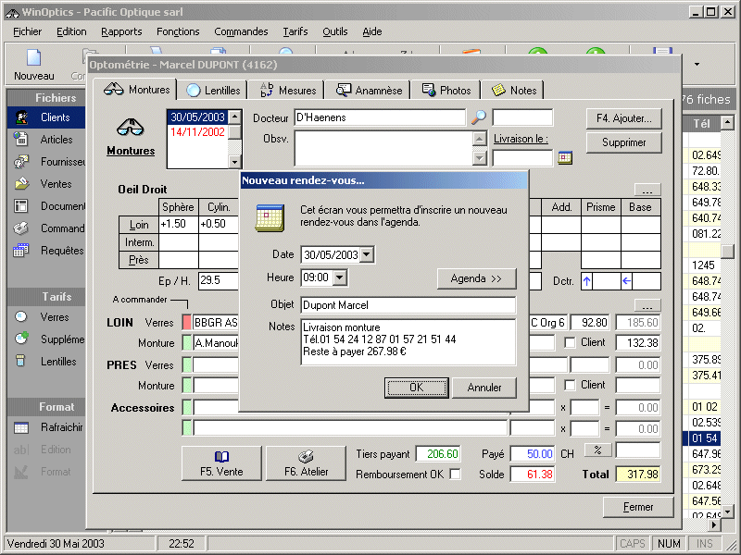
Task: Tick the Client checkbox on PRES Monture row
Action: tap(571, 385)
